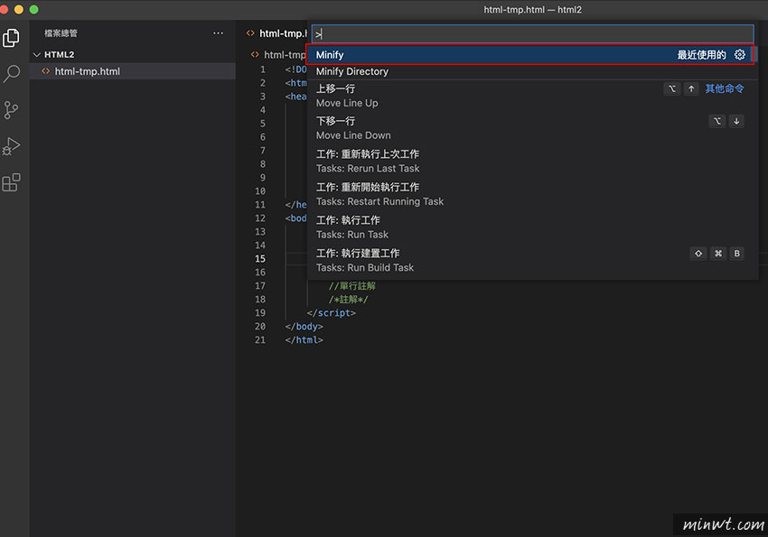
Task: Open explorer panel more actions menu
Action: pyautogui.click(x=218, y=33)
